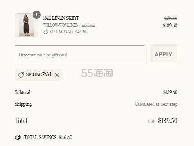Click the USD total amount $139.50
Viewport: 194px width, 146px height.
click(168, 121)
